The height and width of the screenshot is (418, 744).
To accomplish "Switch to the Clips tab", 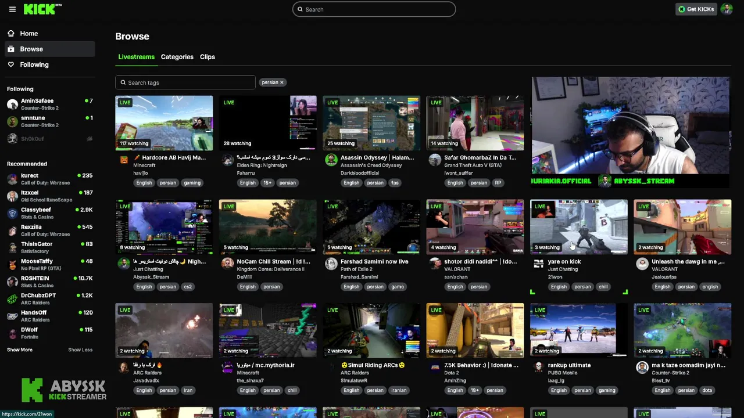I will point(208,57).
